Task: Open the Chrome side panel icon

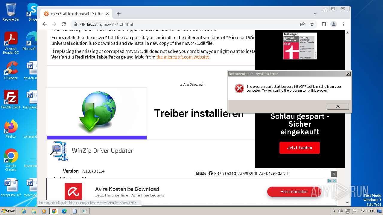Action: pyautogui.click(x=324, y=24)
